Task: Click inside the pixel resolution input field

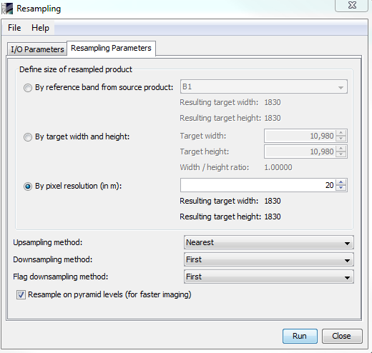Action: [x=258, y=185]
